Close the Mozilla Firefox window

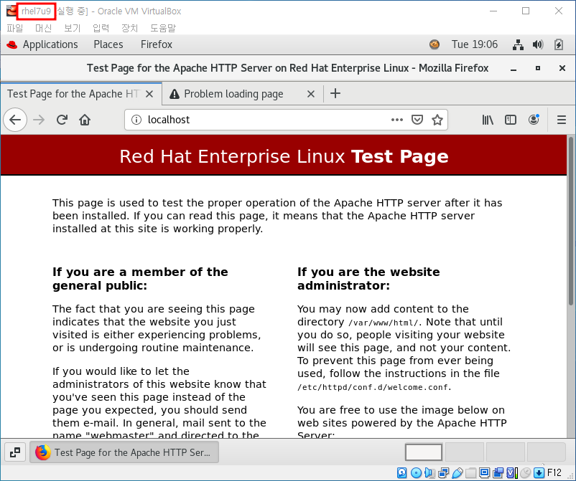pos(562,68)
